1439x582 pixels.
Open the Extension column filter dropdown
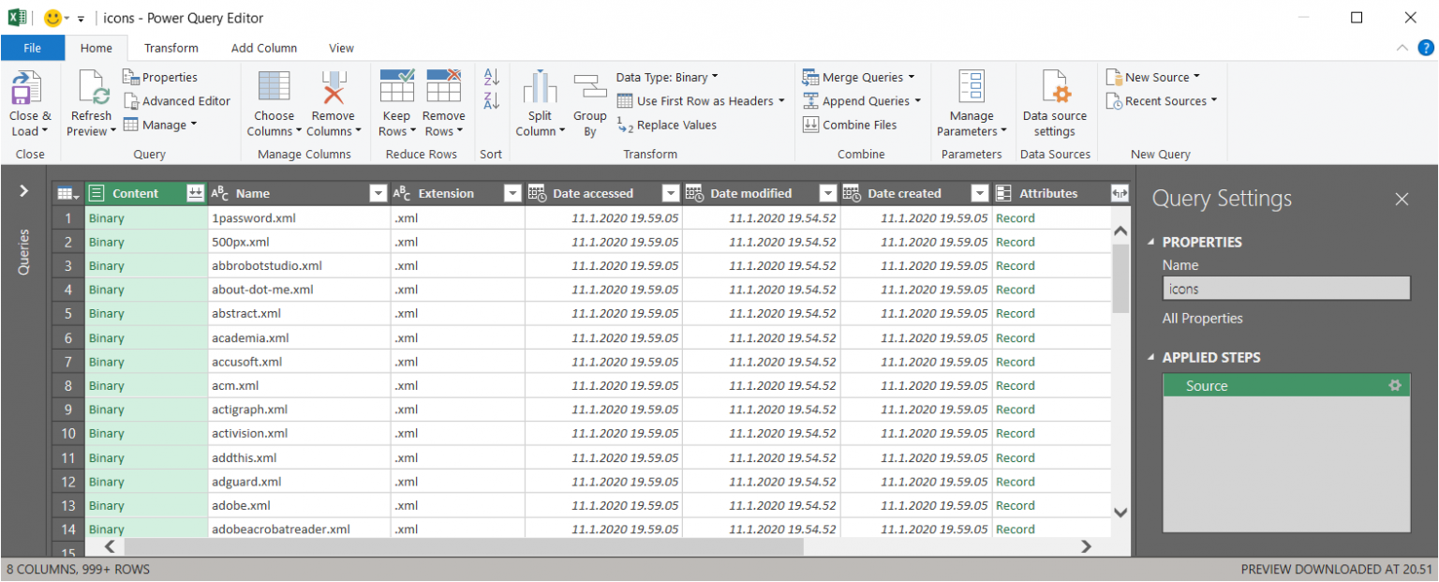pos(512,193)
